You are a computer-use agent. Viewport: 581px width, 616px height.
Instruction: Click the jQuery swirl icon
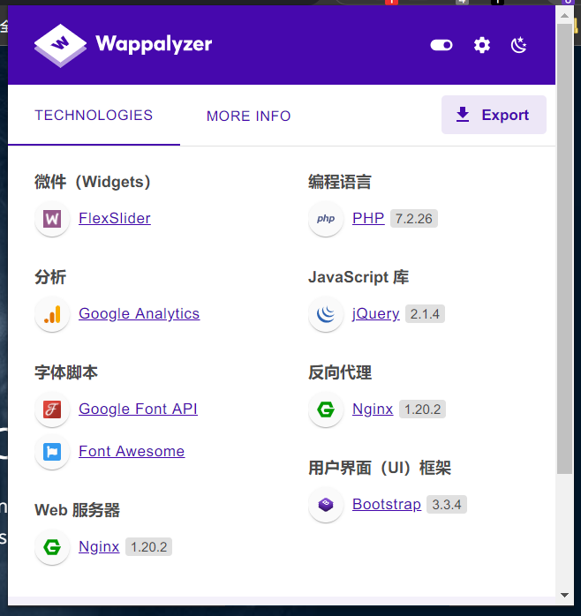pos(326,314)
